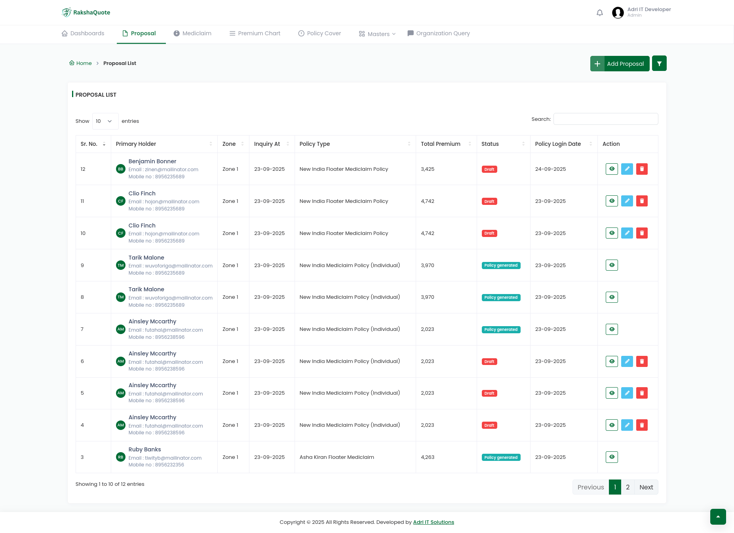View proposal 6 via the eye icon
The width and height of the screenshot is (734, 533).
(x=612, y=361)
